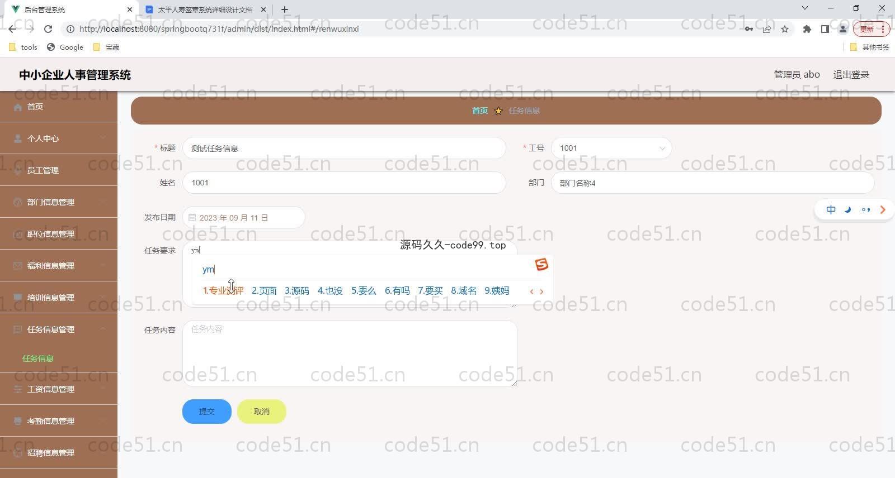This screenshot has height=478, width=895.
Task: Close the 后台管理系统 tab
Action: tap(130, 9)
